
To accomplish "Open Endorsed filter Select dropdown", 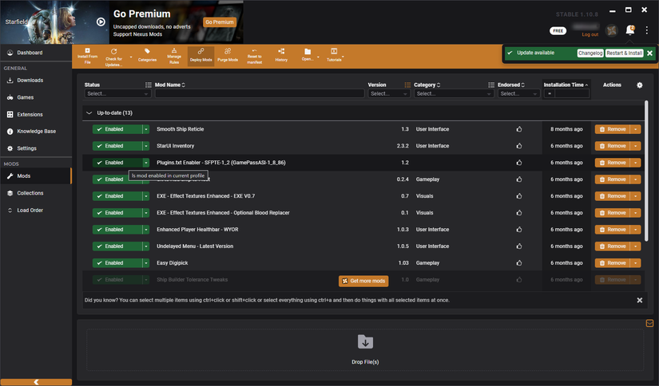I will (518, 94).
